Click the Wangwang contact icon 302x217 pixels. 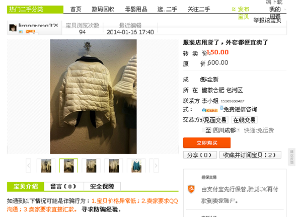[210, 110]
